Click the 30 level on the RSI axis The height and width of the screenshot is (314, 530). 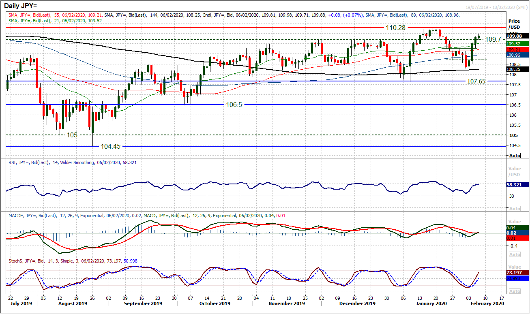pyautogui.click(x=512, y=196)
